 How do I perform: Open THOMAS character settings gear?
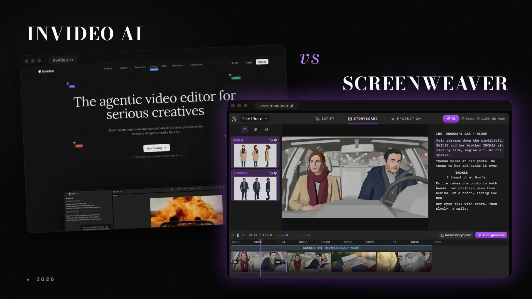(276, 173)
